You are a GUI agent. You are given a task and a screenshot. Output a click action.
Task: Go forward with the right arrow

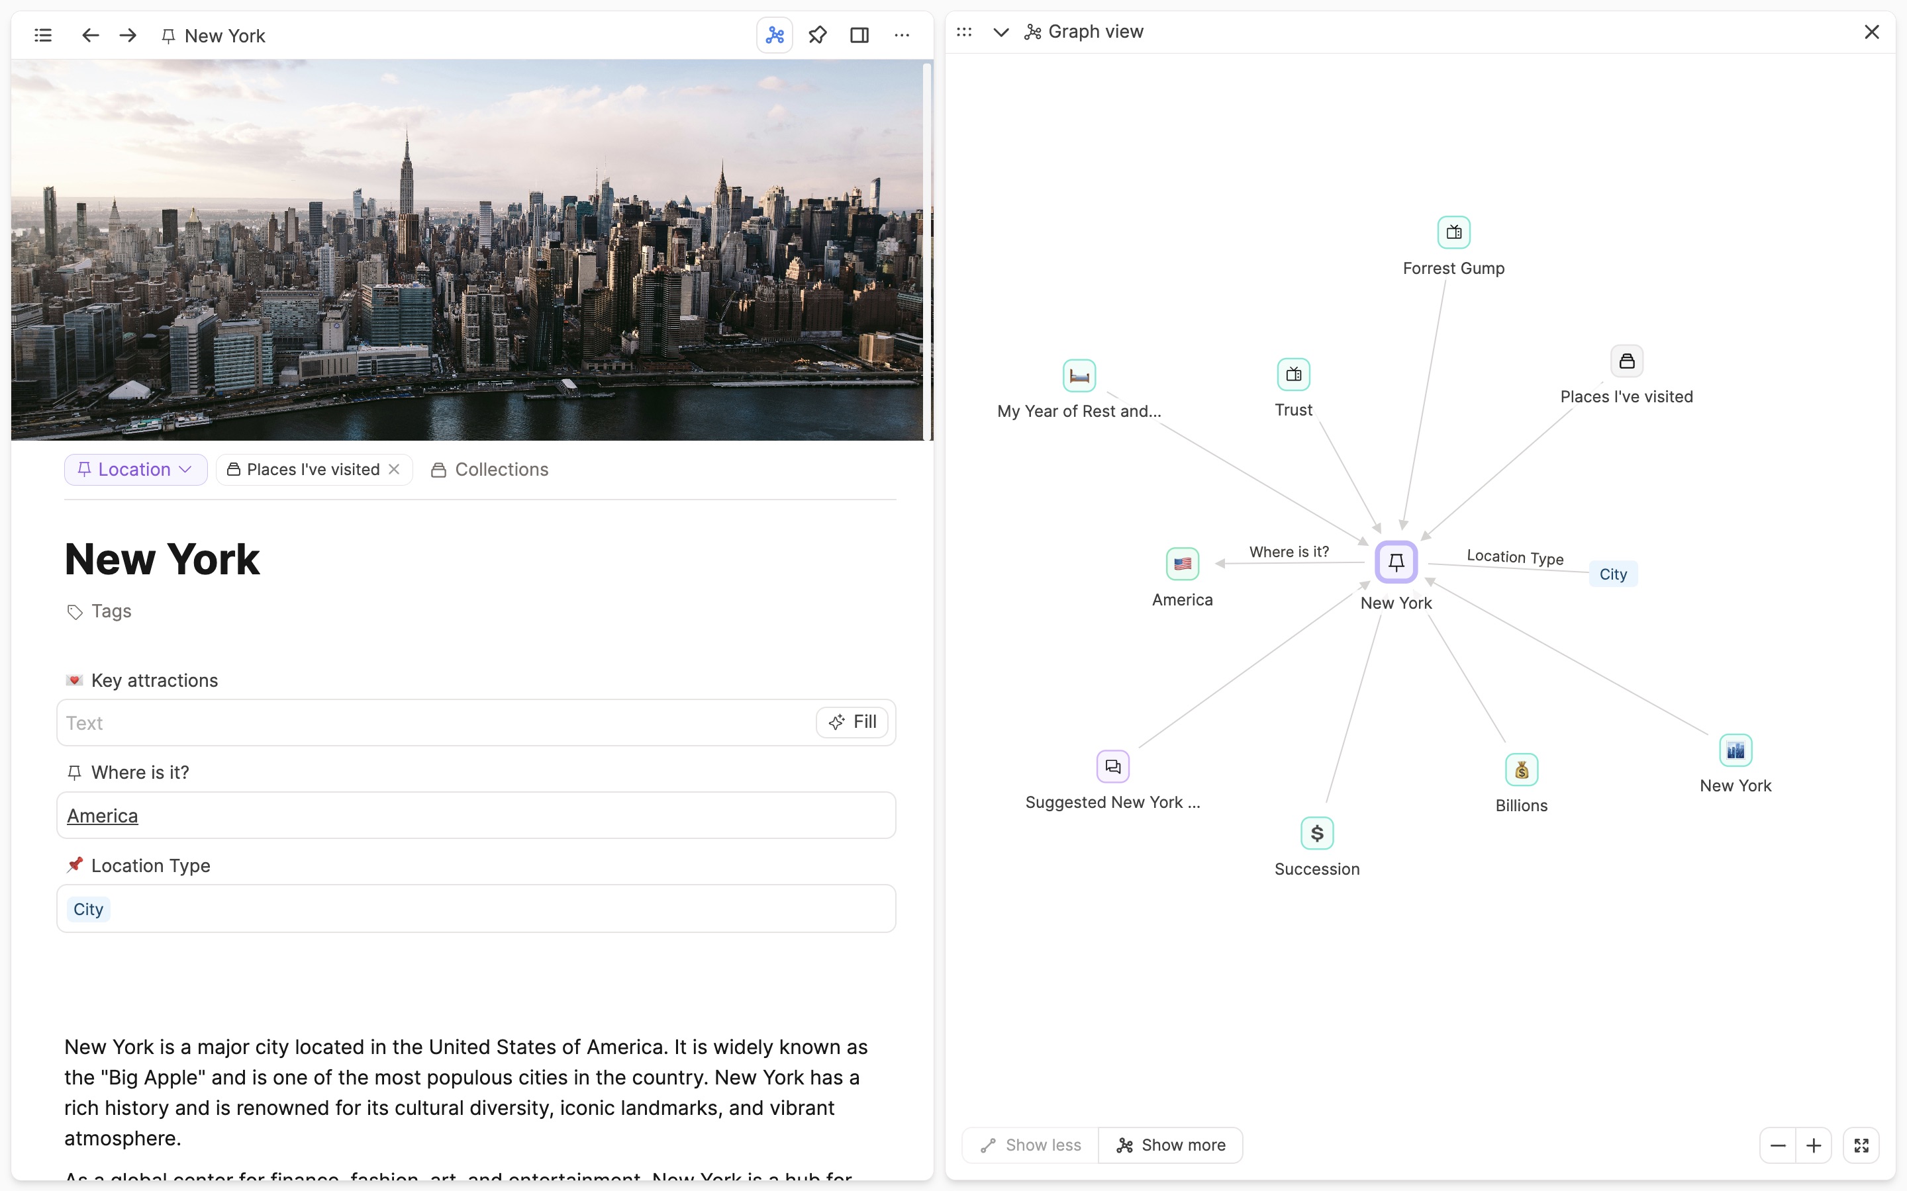point(128,36)
